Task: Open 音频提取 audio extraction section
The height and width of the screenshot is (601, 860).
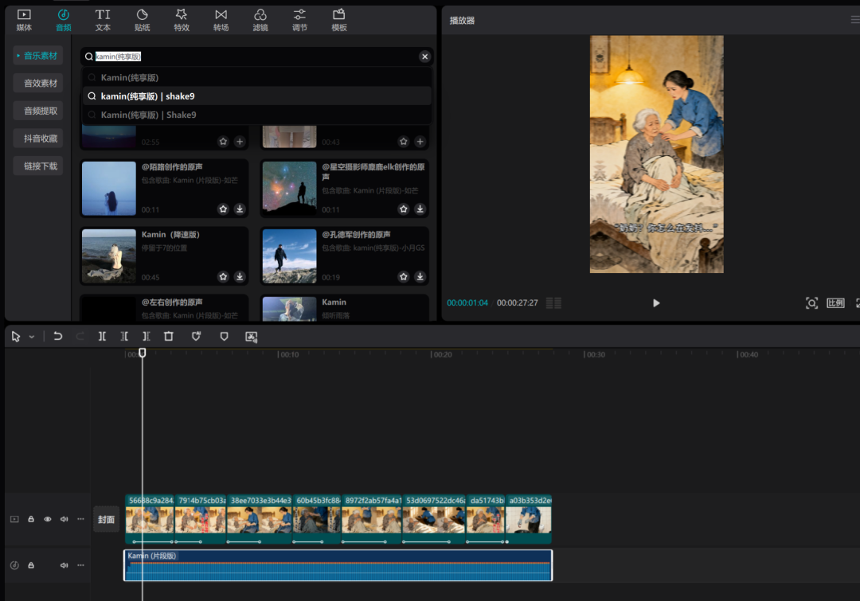Action: coord(38,111)
